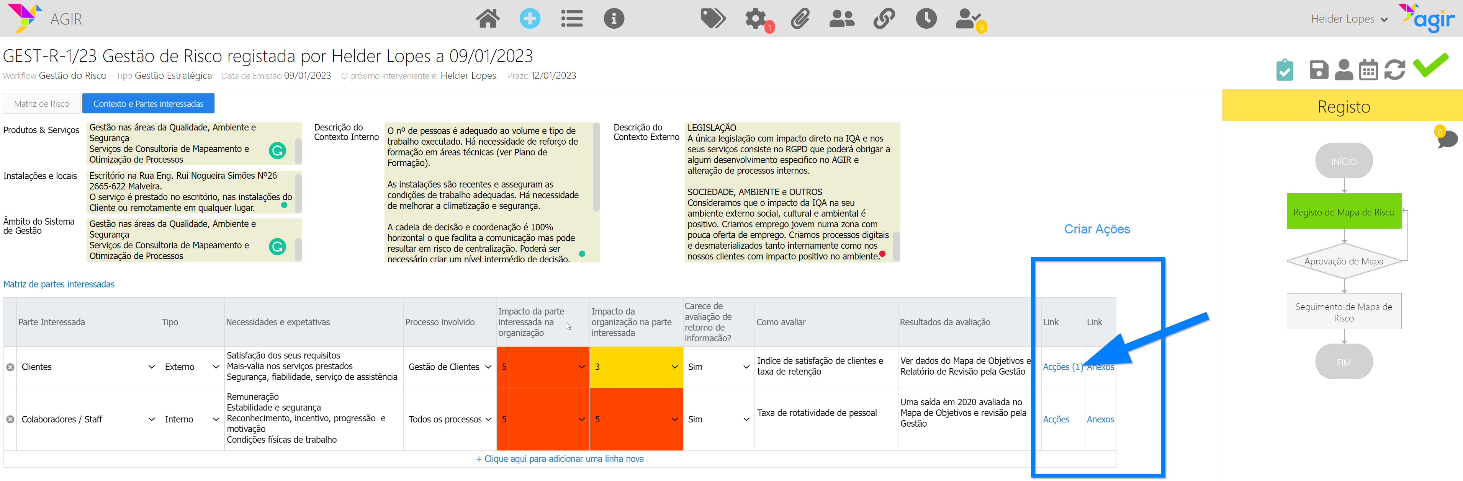Click the home icon in top bar
1463x481 pixels.
487,19
